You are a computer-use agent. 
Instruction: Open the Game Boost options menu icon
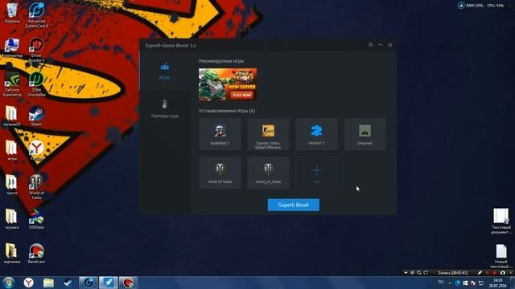(x=370, y=45)
